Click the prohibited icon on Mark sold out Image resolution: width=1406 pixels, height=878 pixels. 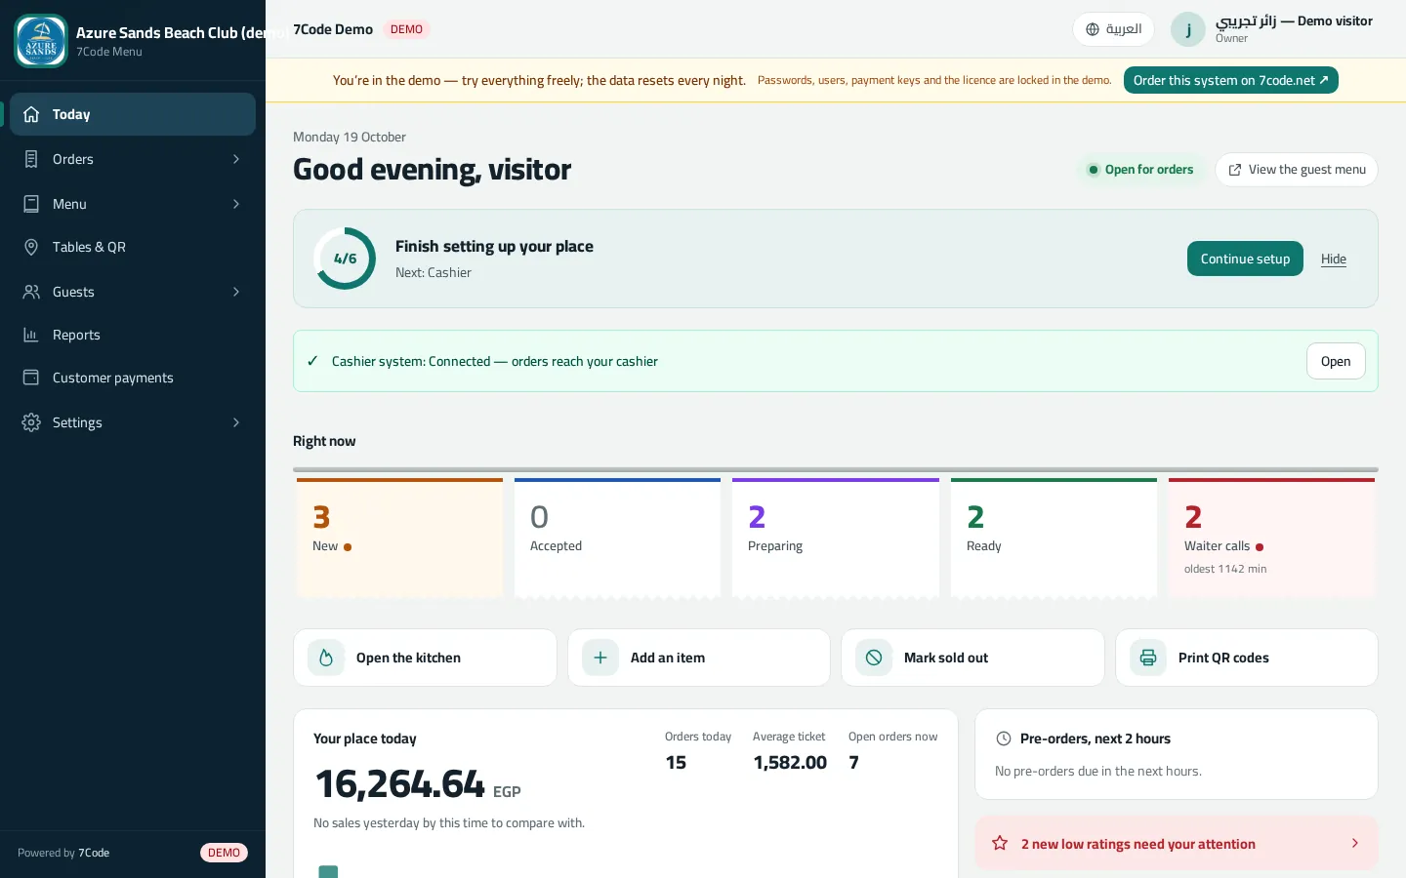pyautogui.click(x=874, y=658)
